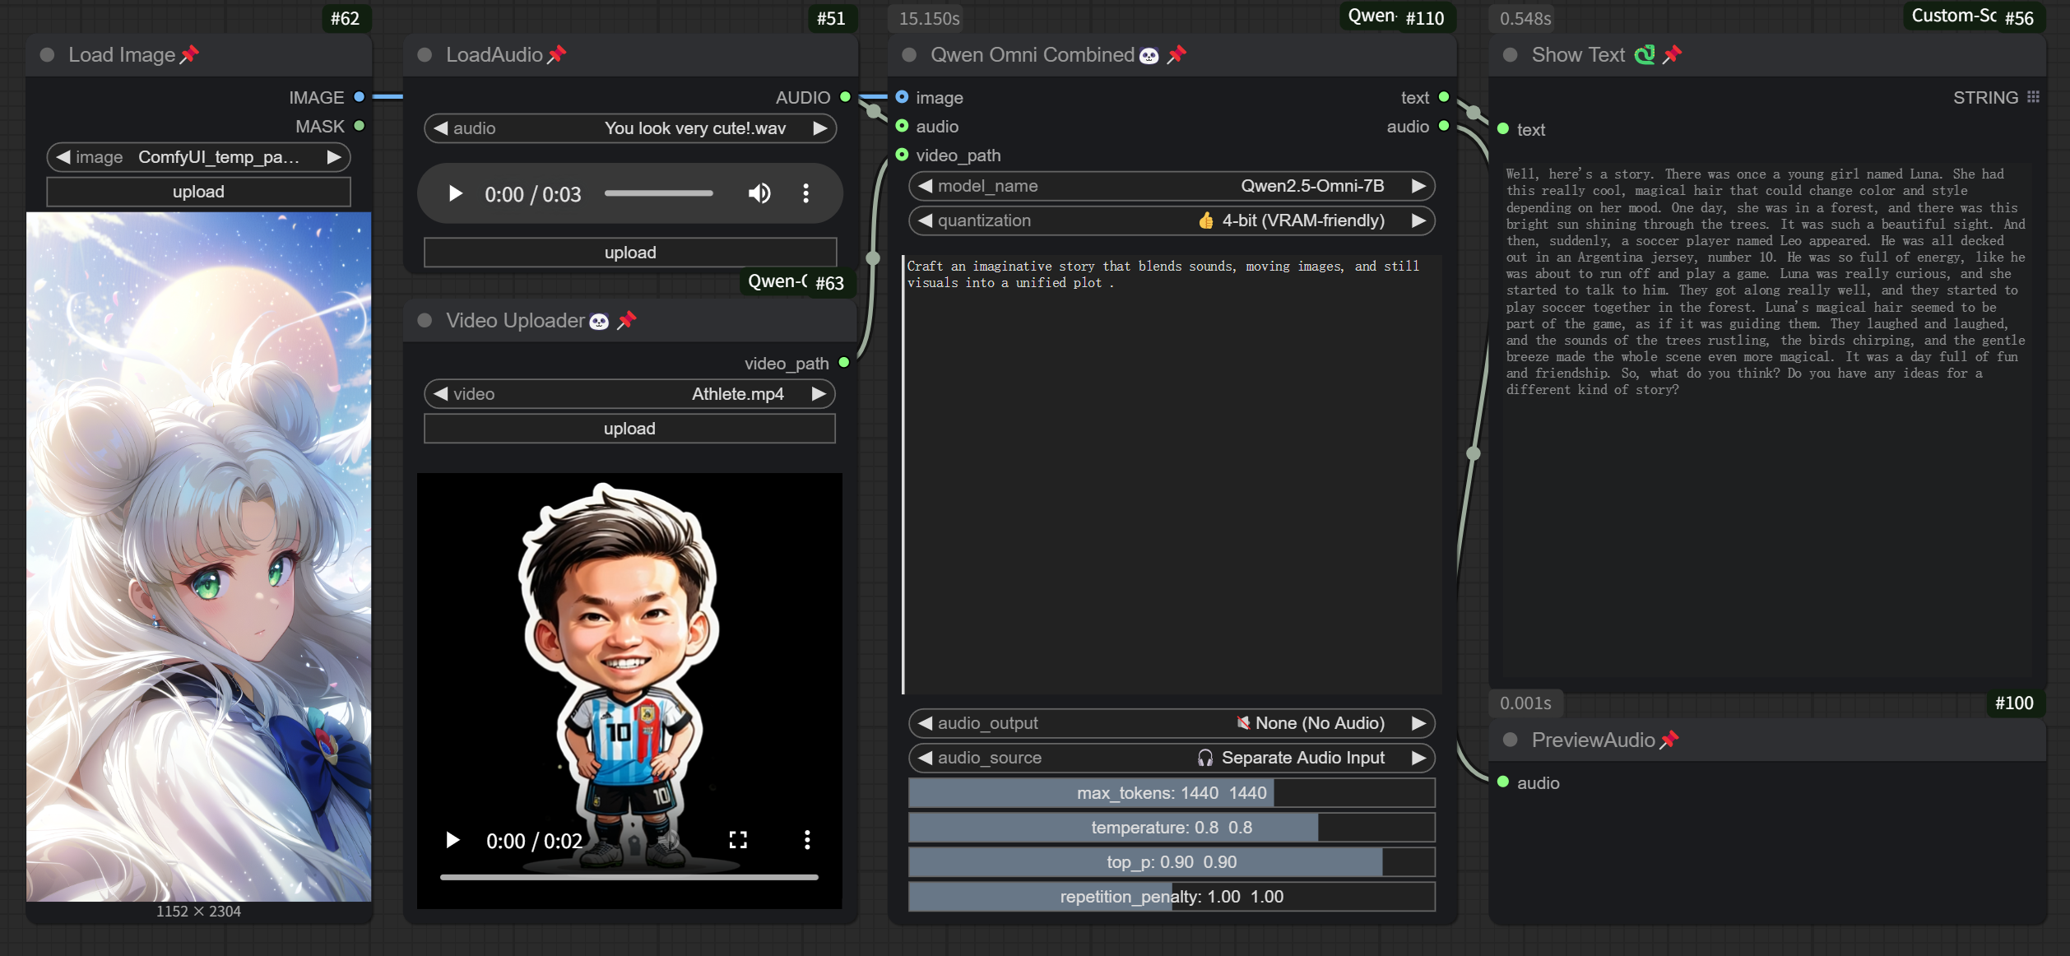Seek on the audio player progress bar

[x=658, y=193]
